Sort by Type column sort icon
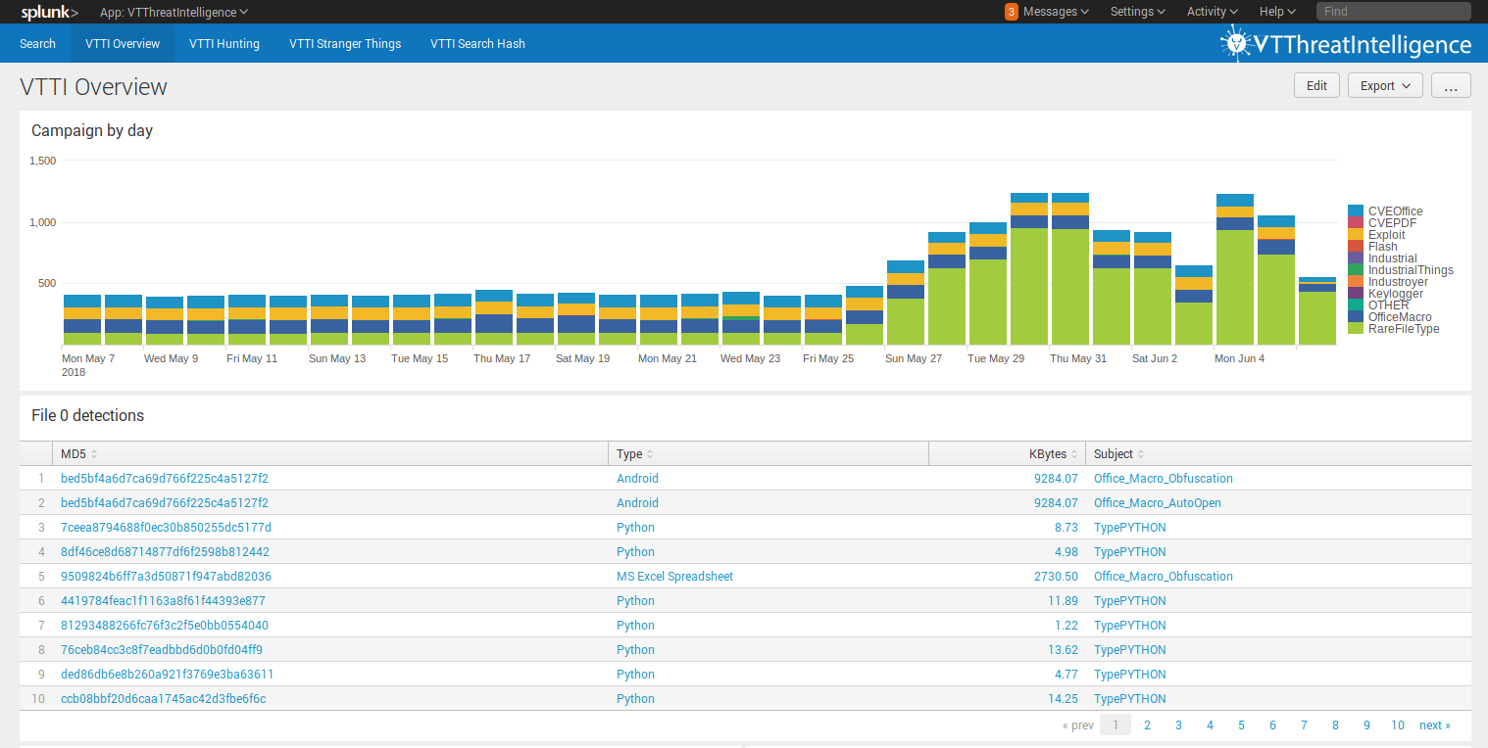Viewport: 1488px width, 748px height. point(650,454)
